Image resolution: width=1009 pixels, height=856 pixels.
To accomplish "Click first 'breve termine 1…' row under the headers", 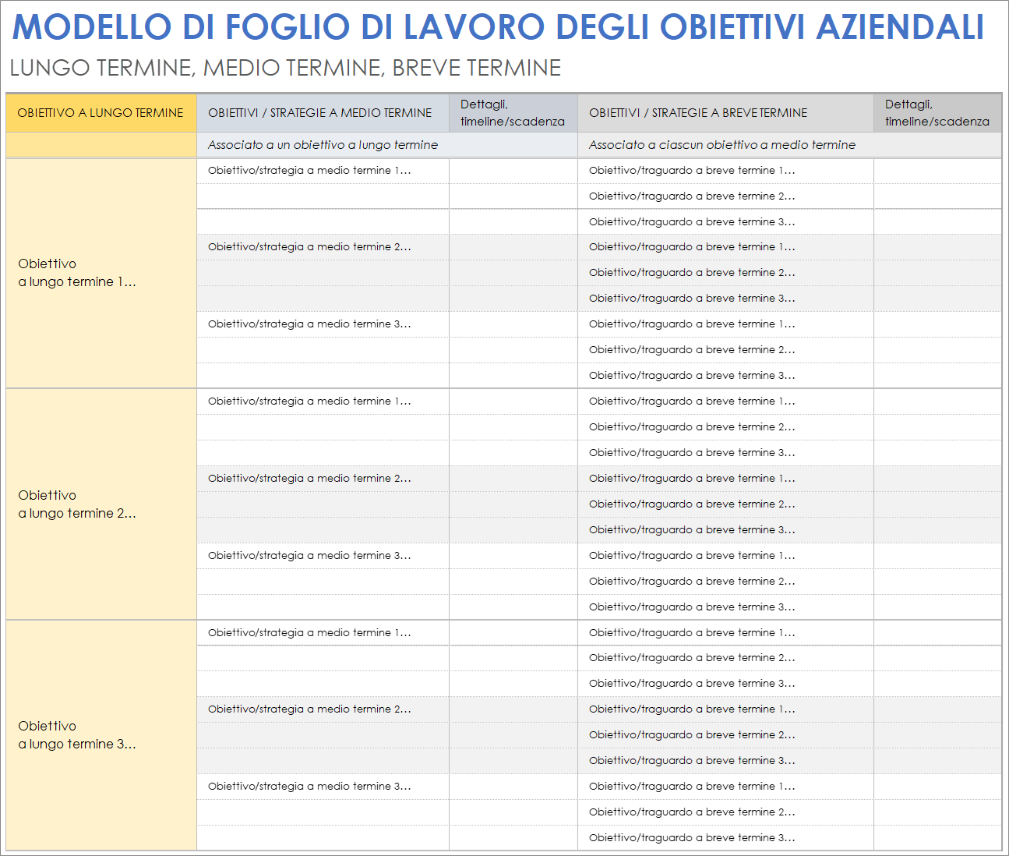I will click(725, 171).
